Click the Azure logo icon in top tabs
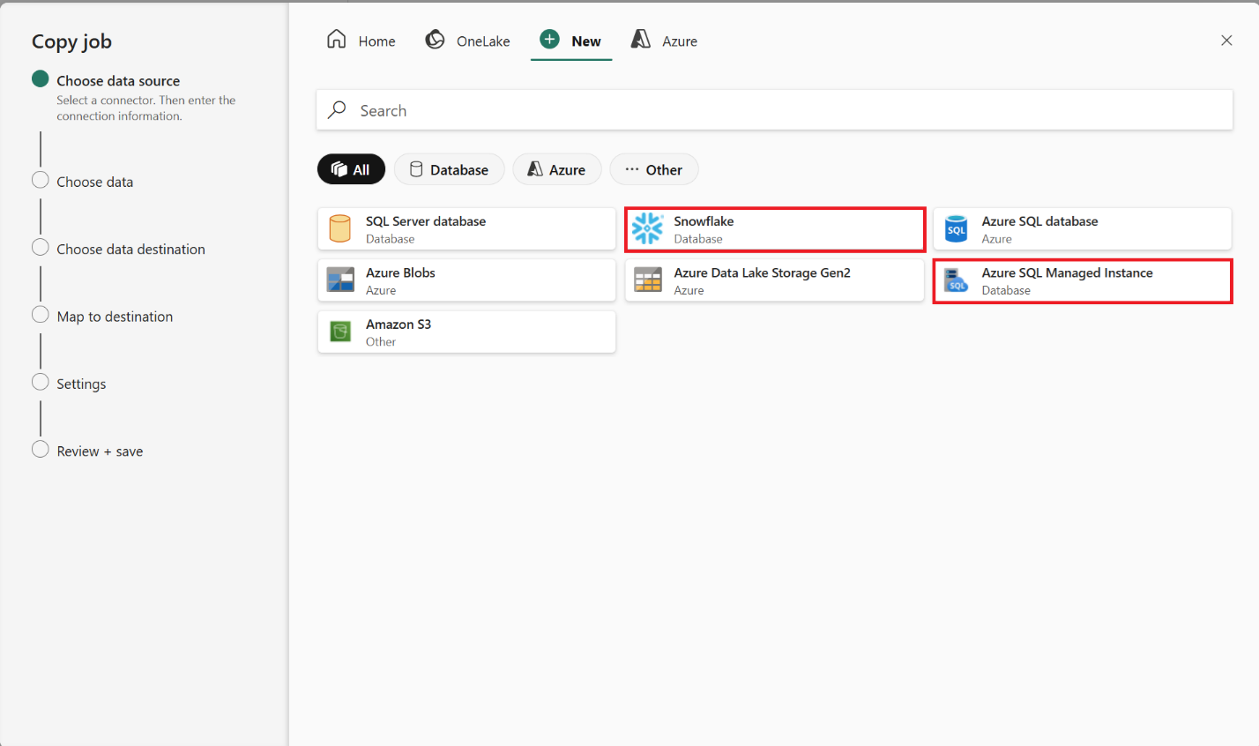The image size is (1259, 746). coord(641,40)
